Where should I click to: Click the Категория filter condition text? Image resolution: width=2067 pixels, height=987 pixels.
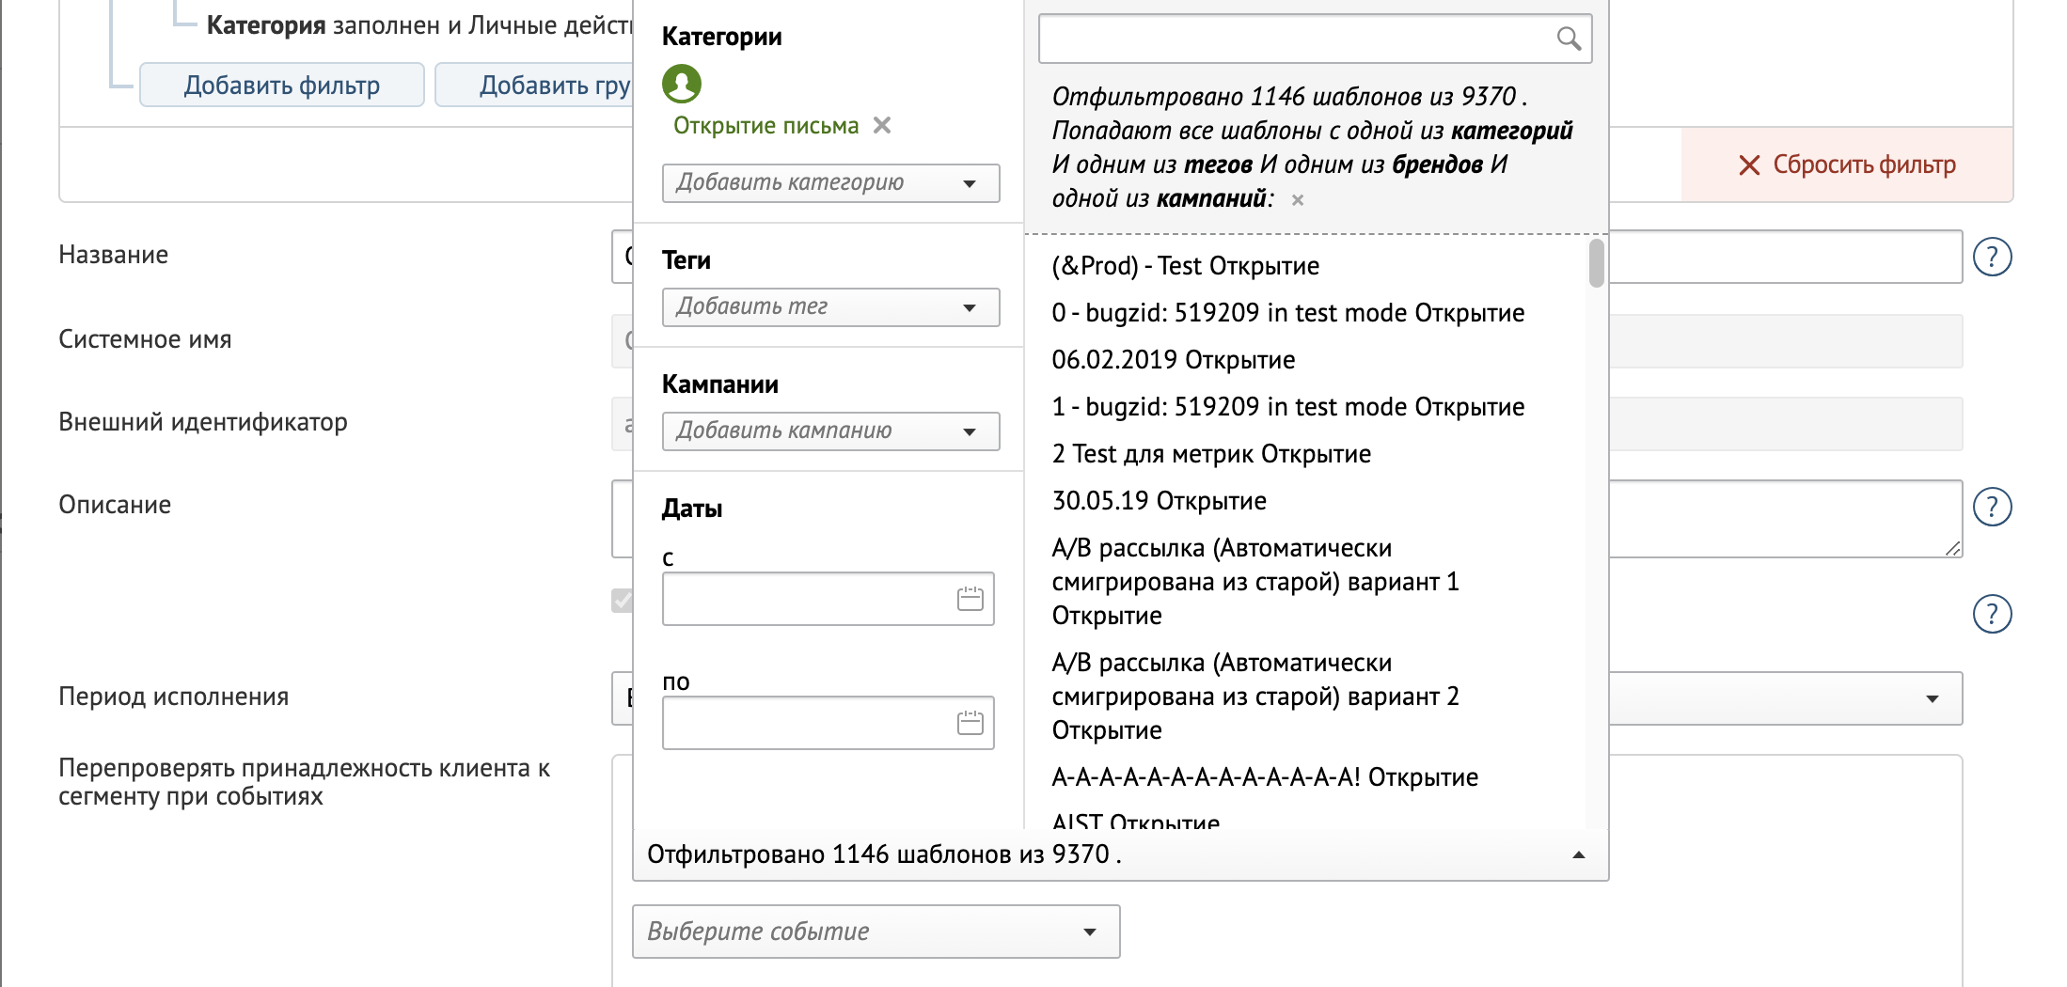419,25
